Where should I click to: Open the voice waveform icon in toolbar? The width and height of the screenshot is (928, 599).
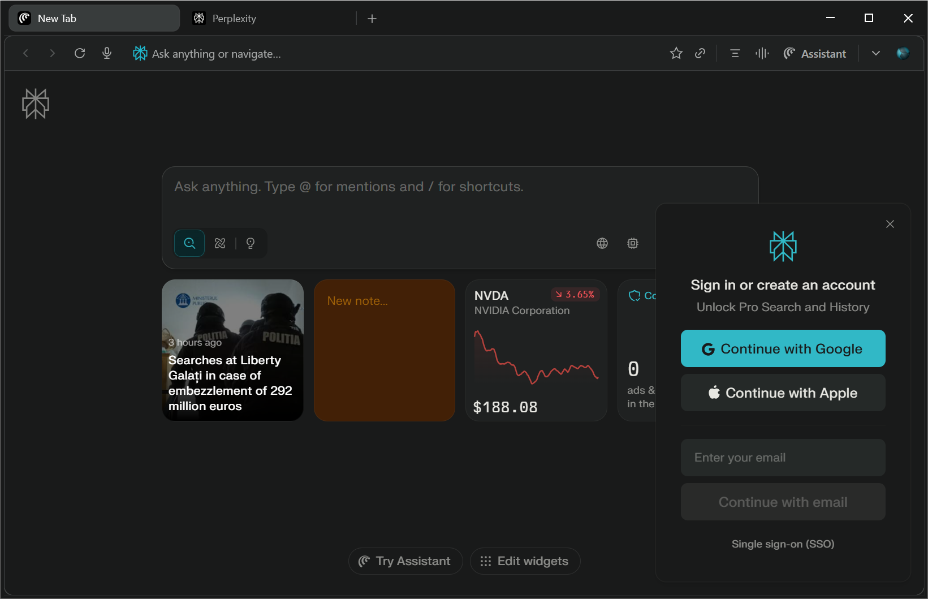762,53
